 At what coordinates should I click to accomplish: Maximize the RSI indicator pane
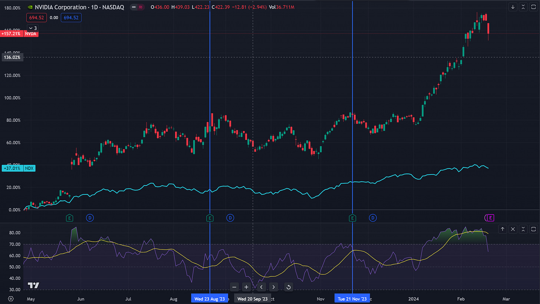(x=533, y=229)
